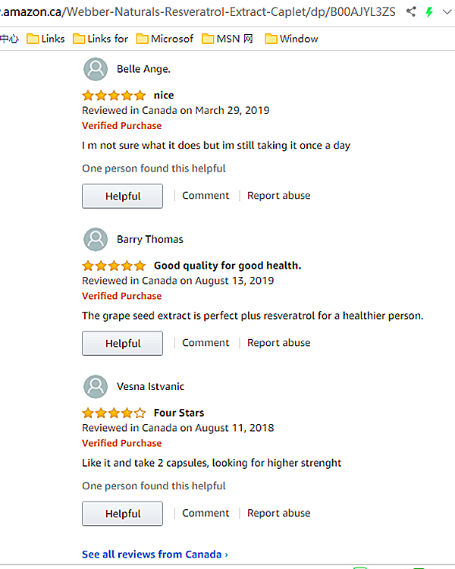Screen dimensions: 455x569
Task: Mark Belle Ange's review as Helpful
Action: (x=122, y=196)
